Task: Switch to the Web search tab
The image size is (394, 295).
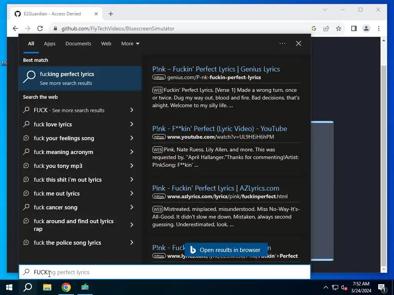Action: [106, 44]
